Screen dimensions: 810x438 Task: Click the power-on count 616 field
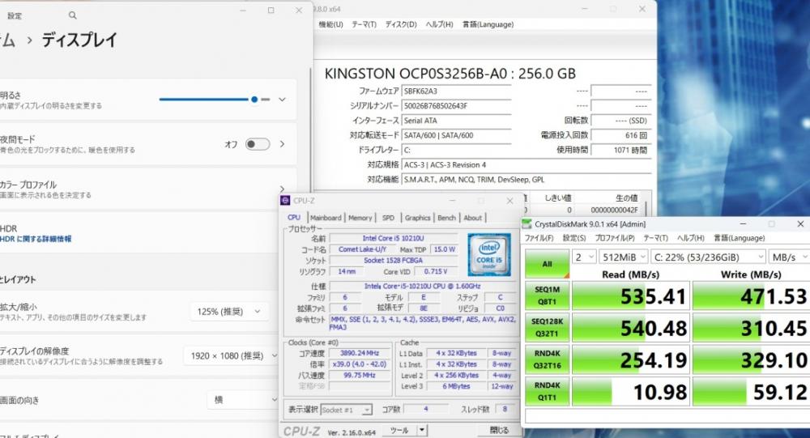tap(621, 135)
